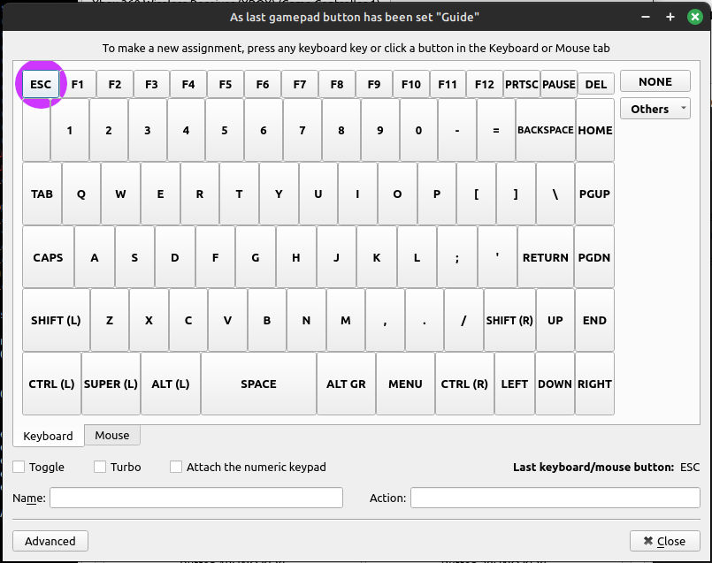Choose the period key

425,320
